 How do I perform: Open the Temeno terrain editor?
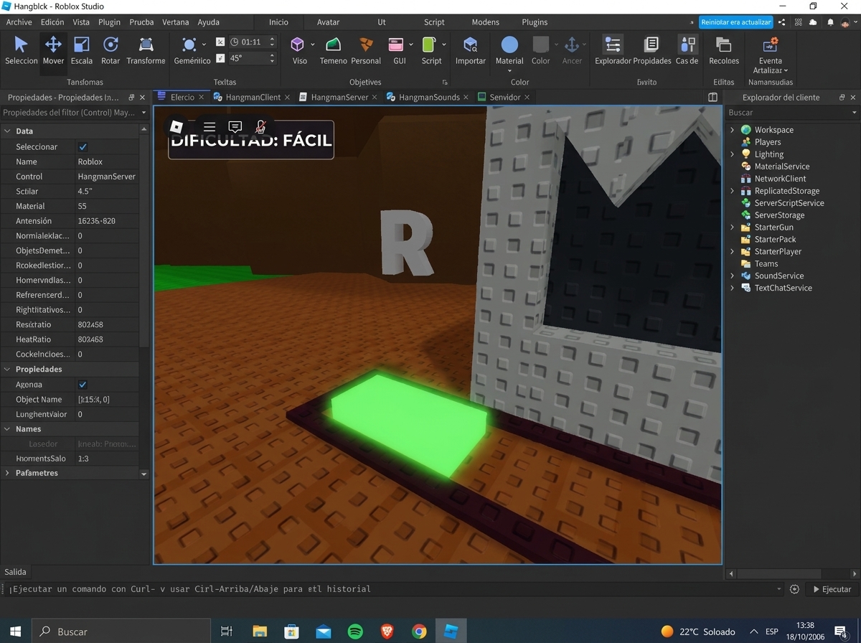tap(333, 50)
